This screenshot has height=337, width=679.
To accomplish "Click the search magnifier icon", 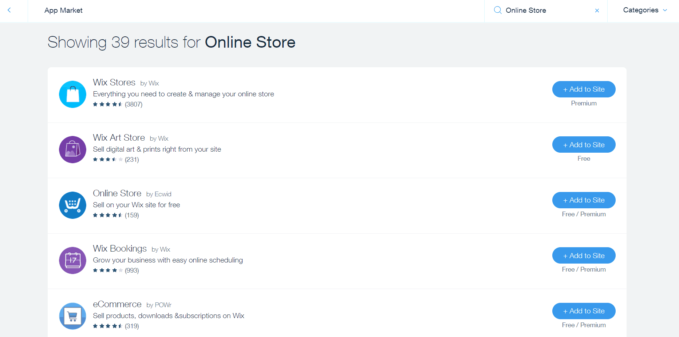I will click(x=497, y=10).
